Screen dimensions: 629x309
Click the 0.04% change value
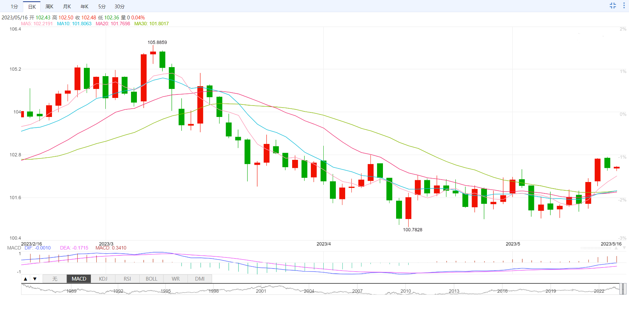(x=138, y=17)
